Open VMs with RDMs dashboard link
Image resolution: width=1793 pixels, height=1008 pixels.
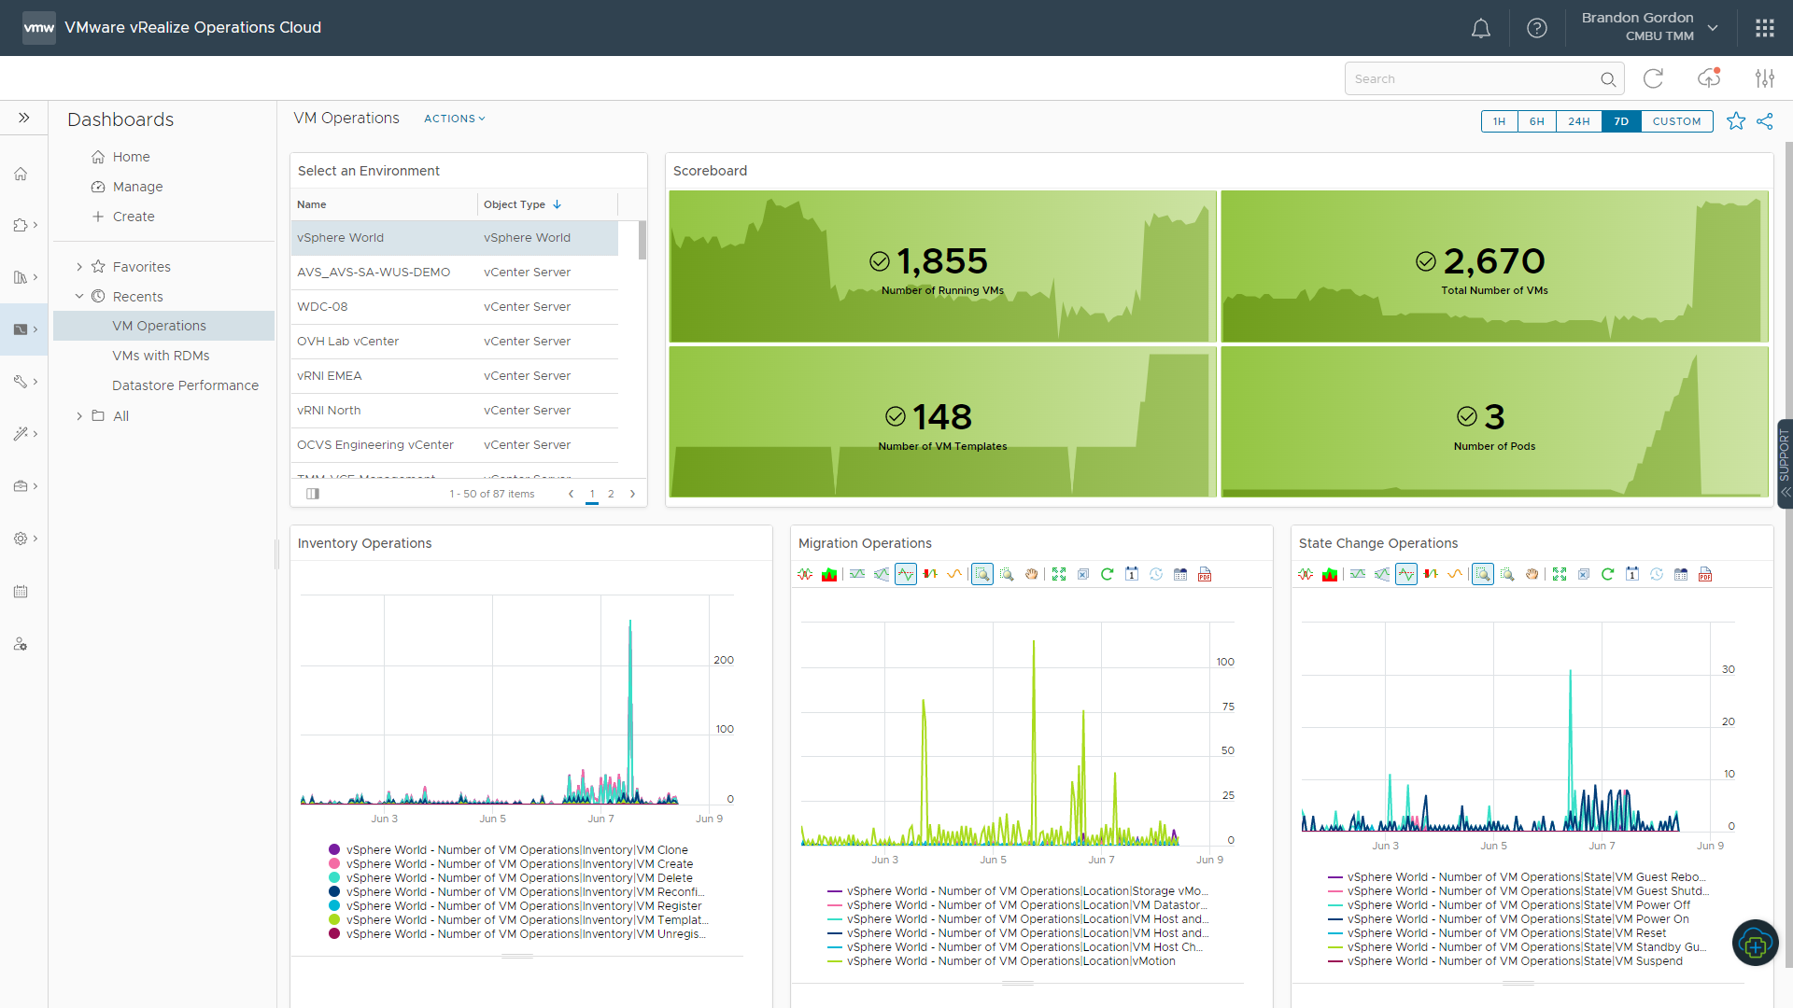[x=161, y=356]
